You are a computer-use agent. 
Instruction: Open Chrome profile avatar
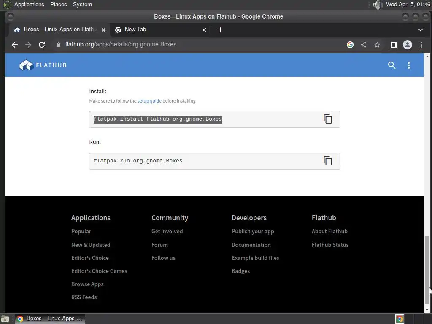407,45
